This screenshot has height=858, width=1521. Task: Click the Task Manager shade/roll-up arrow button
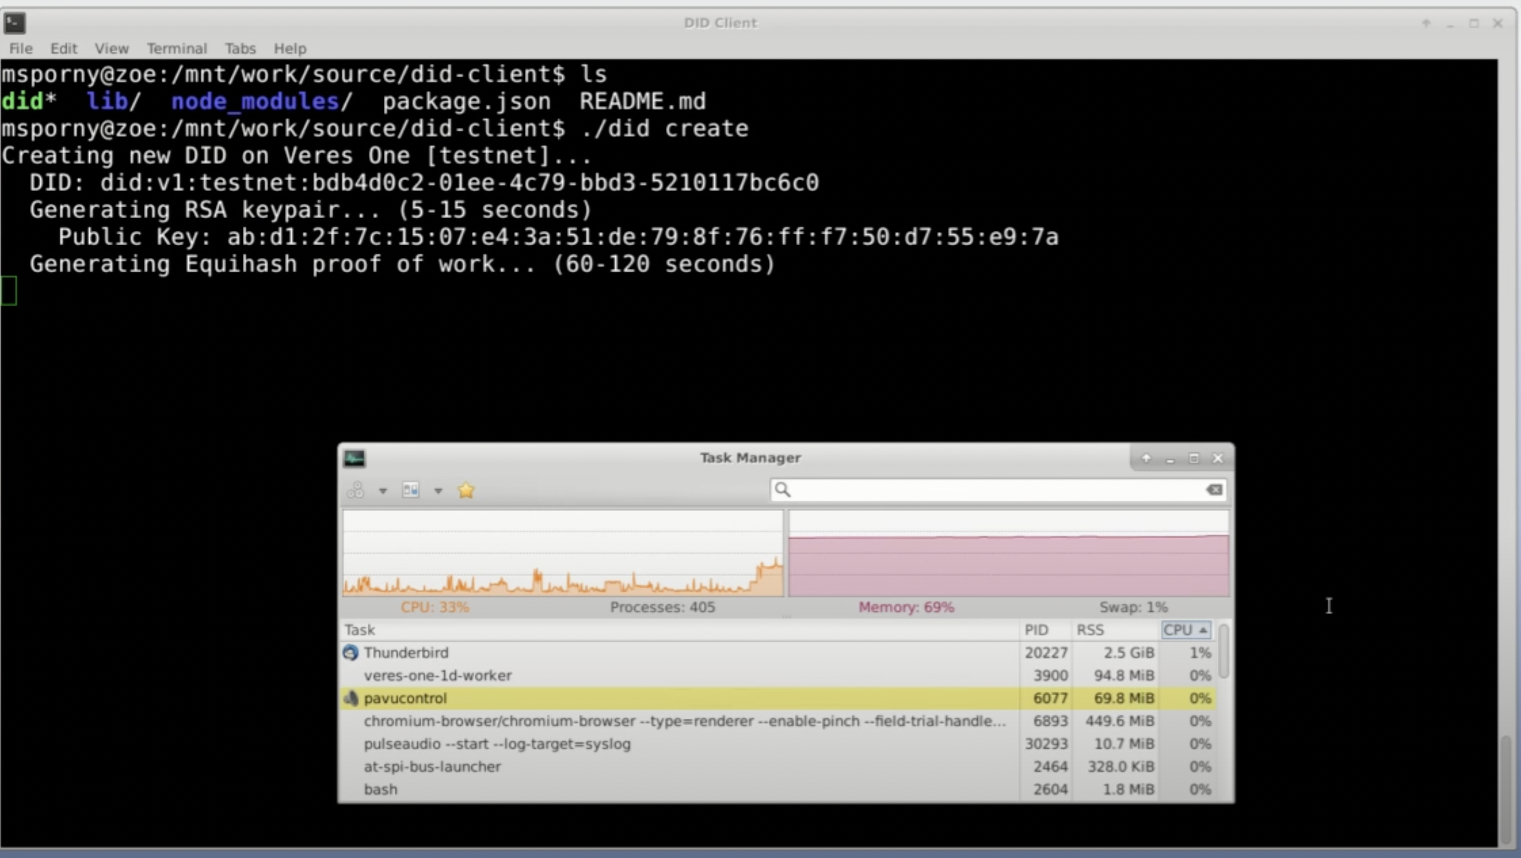tap(1146, 459)
